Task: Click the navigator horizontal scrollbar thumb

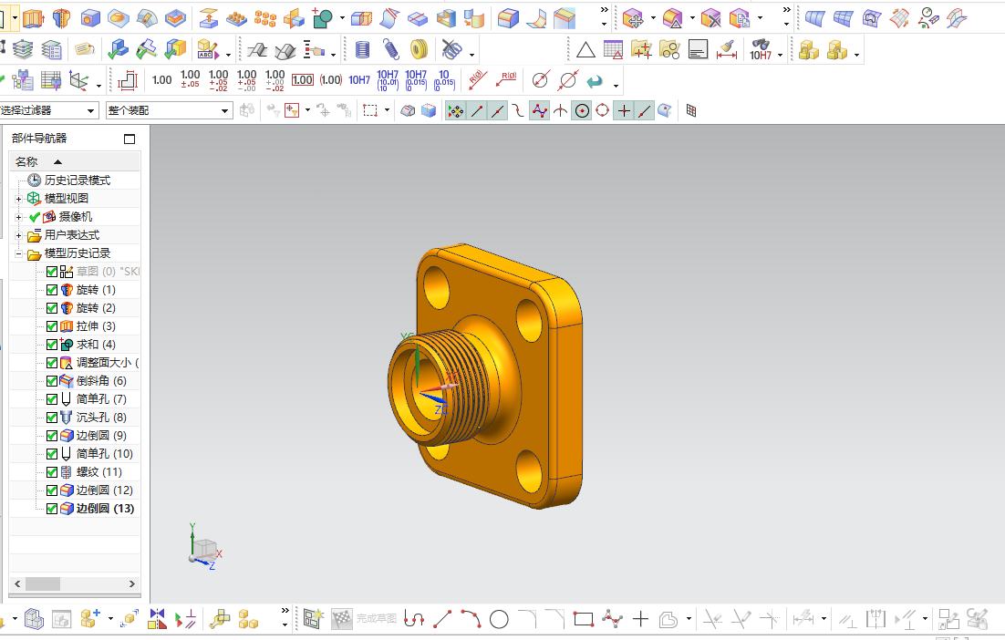Action: pos(42,584)
